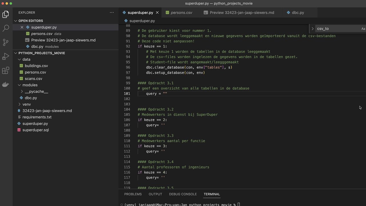This screenshot has width=366, height=206.
Task: Open the Search view icon
Action: click(x=6, y=28)
